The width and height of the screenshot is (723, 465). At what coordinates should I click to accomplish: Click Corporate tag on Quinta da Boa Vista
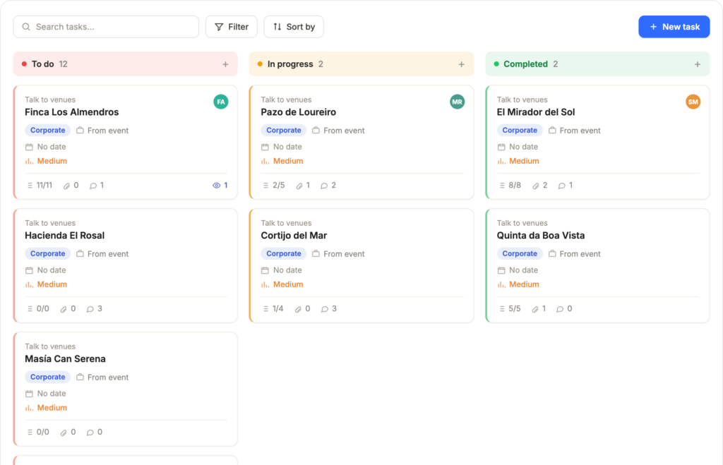(520, 254)
